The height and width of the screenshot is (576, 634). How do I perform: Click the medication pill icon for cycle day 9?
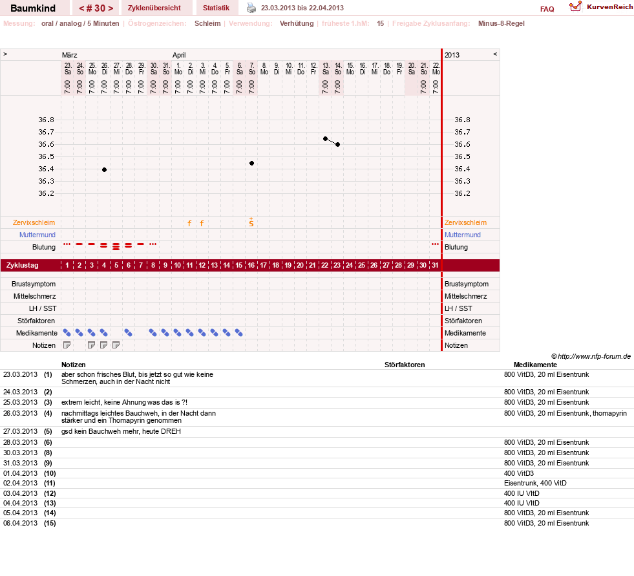(x=165, y=333)
